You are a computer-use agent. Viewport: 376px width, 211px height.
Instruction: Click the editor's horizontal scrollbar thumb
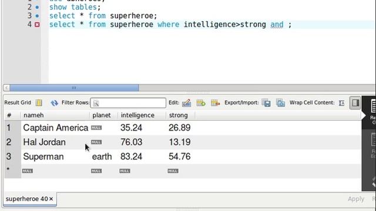click(74, 88)
